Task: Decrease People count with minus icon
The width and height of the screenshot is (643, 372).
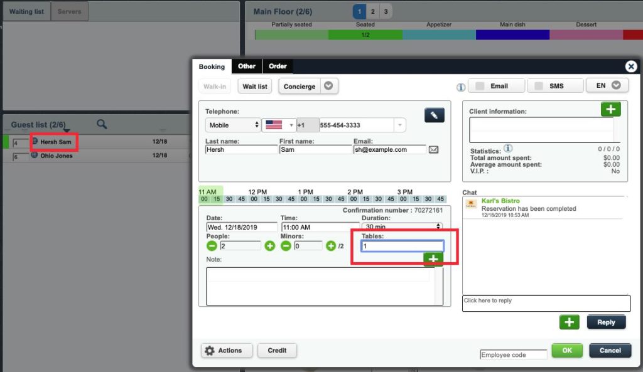Action: (x=210, y=246)
